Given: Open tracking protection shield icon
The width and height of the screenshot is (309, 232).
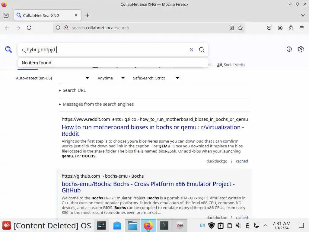Looking at the screenshot, I should point(58,28).
